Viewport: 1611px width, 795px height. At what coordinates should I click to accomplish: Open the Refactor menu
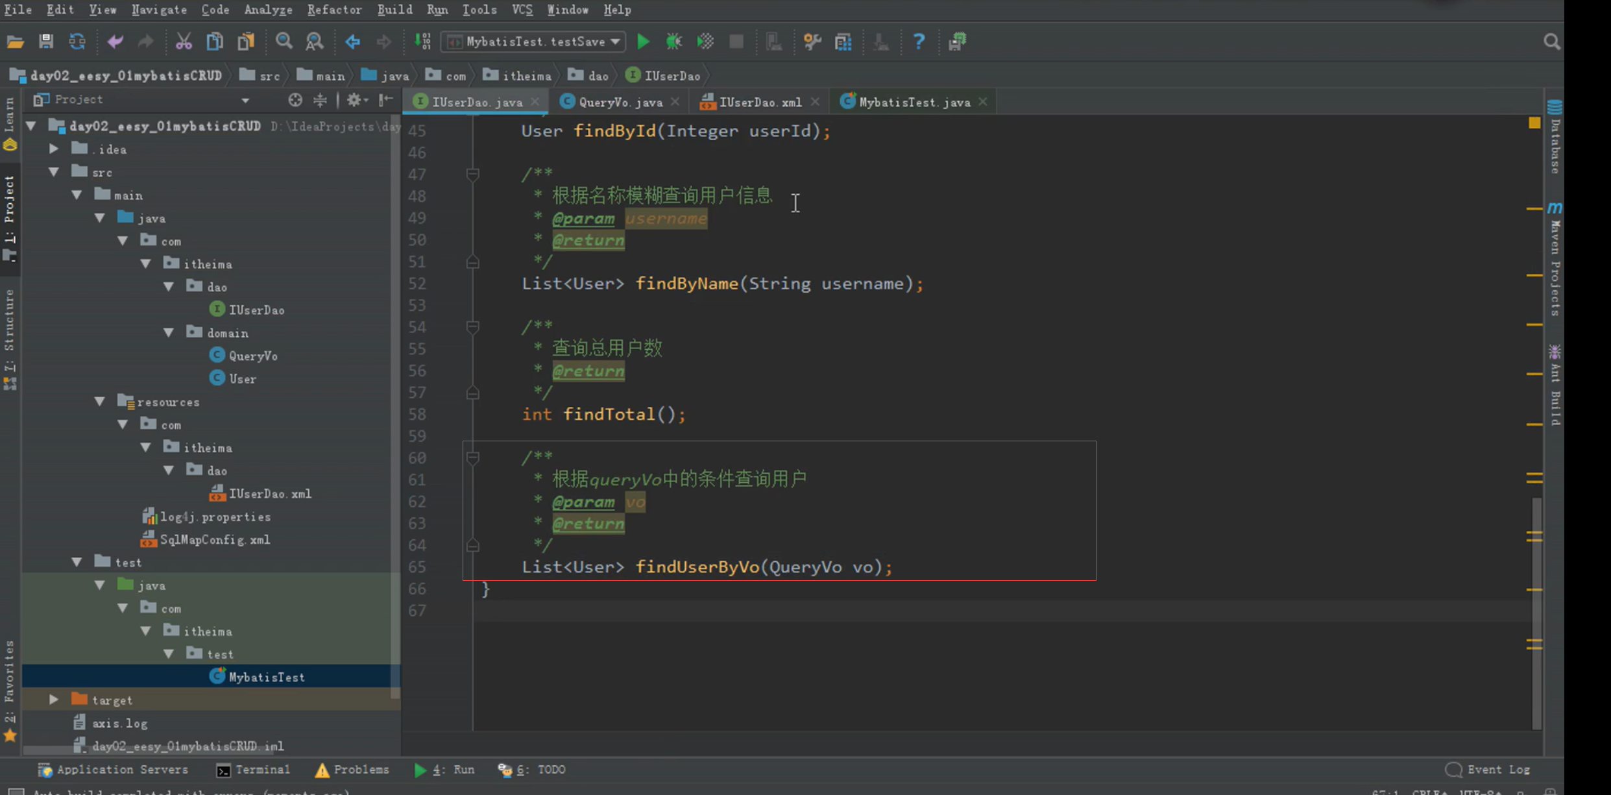pyautogui.click(x=334, y=10)
